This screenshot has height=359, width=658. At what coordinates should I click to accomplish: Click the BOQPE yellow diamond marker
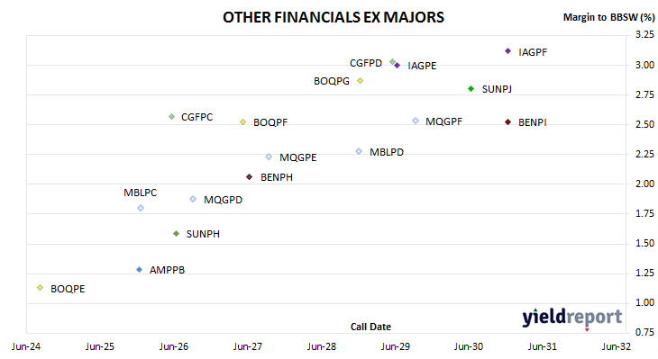[x=41, y=287]
